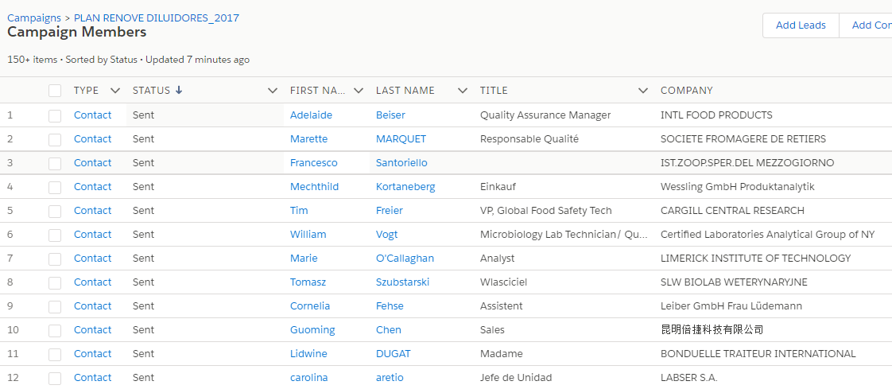
Task: Open first name Marette link
Action: click(x=309, y=139)
